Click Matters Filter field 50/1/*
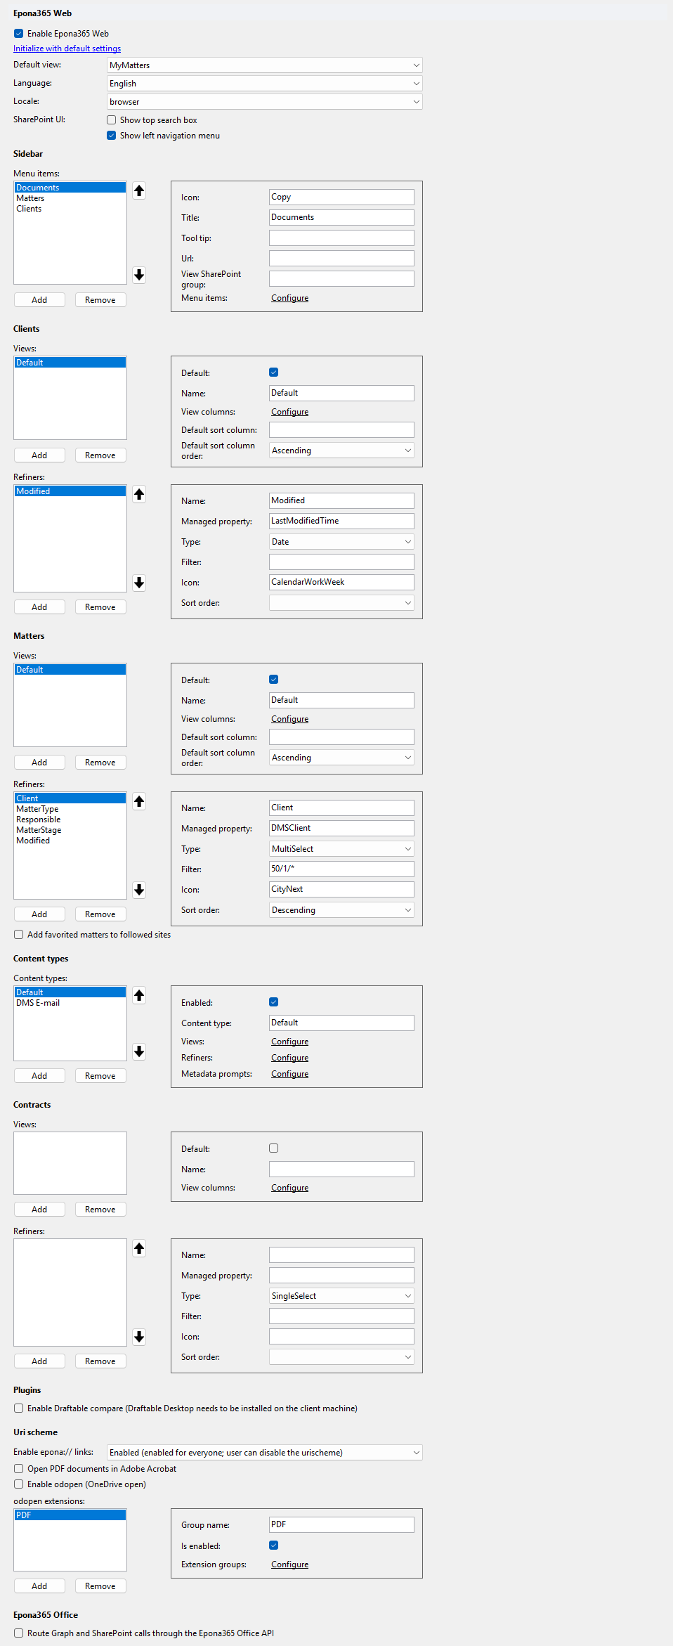This screenshot has width=673, height=1646. click(341, 869)
